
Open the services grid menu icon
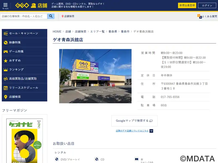pos(5,5)
